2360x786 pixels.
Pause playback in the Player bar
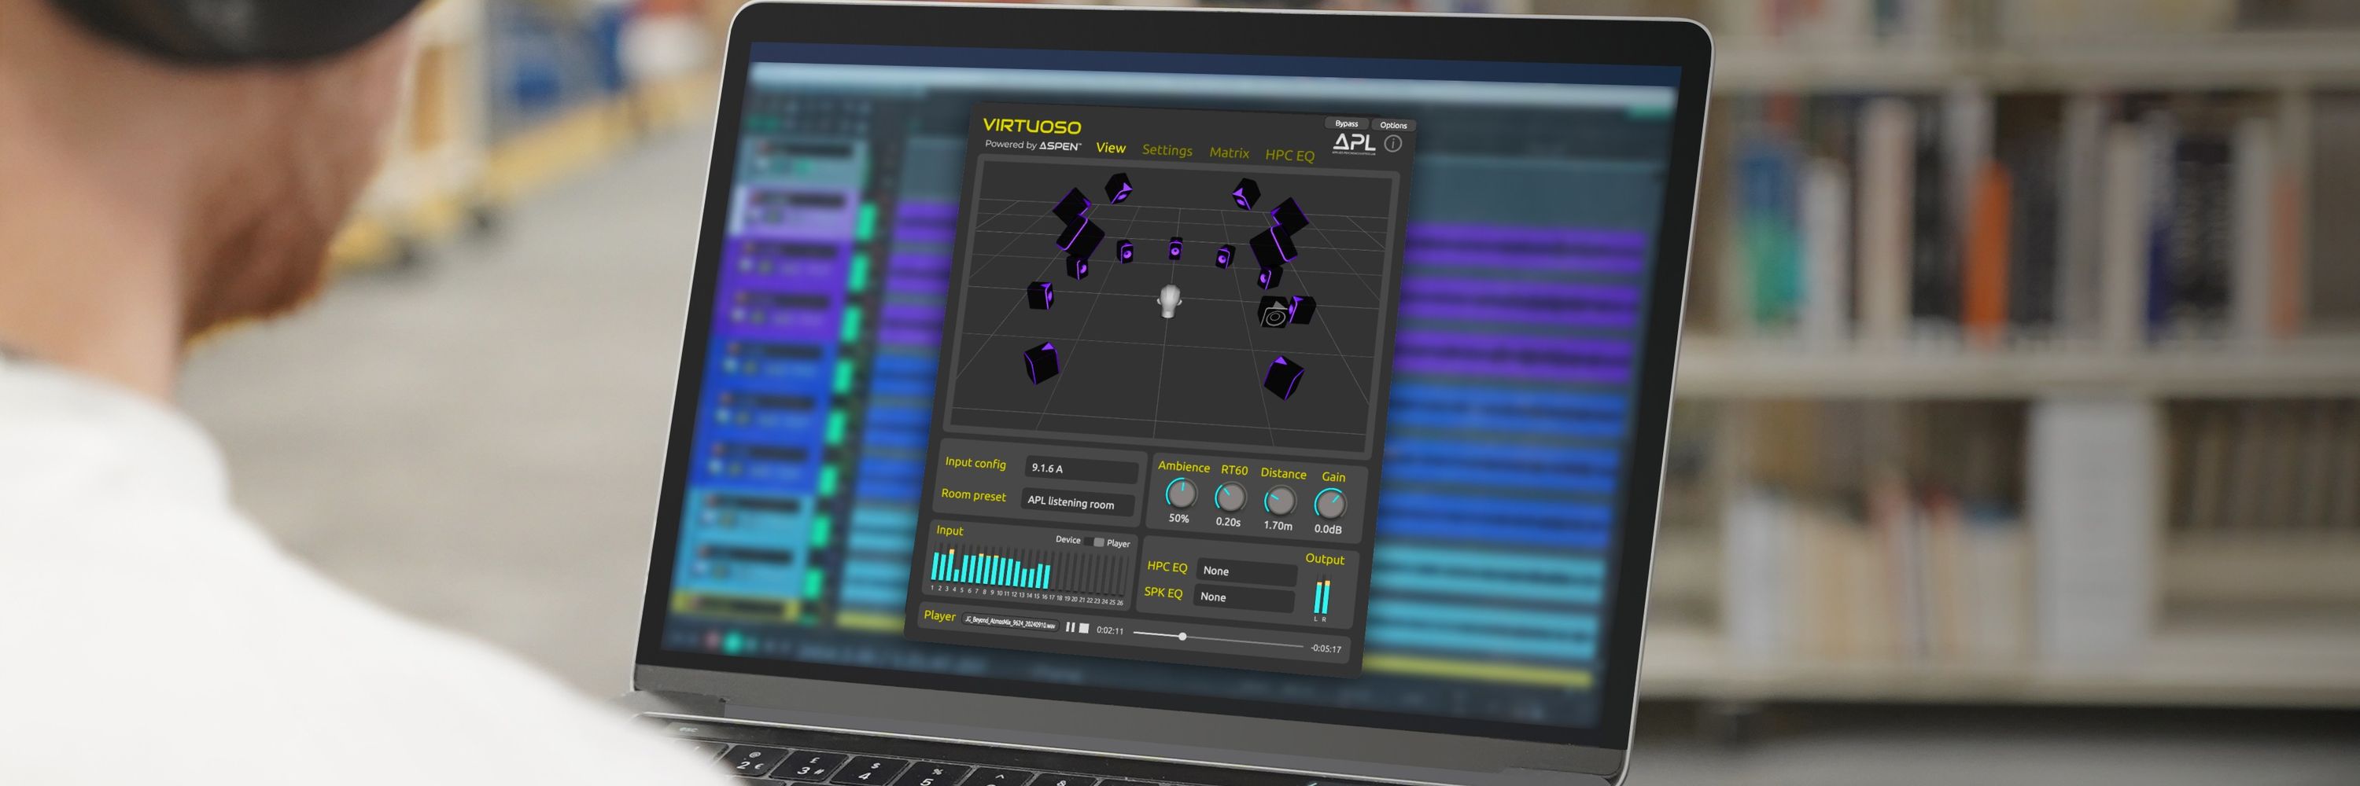(1070, 626)
